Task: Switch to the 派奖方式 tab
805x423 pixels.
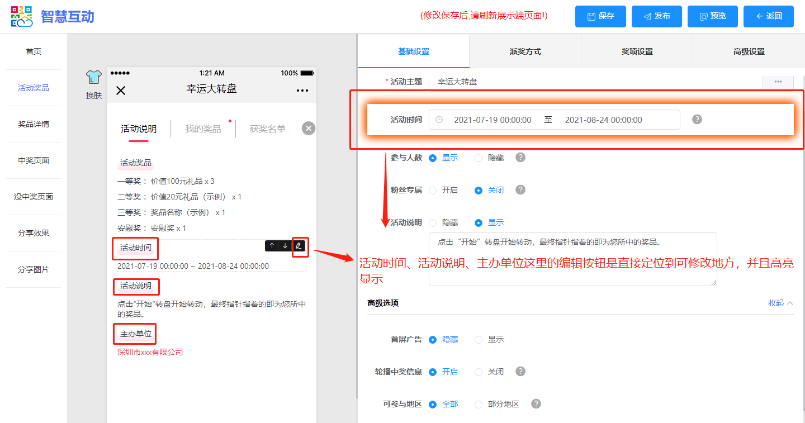Action: 525,51
